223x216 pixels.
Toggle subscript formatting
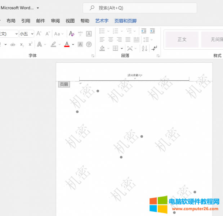[22, 44]
